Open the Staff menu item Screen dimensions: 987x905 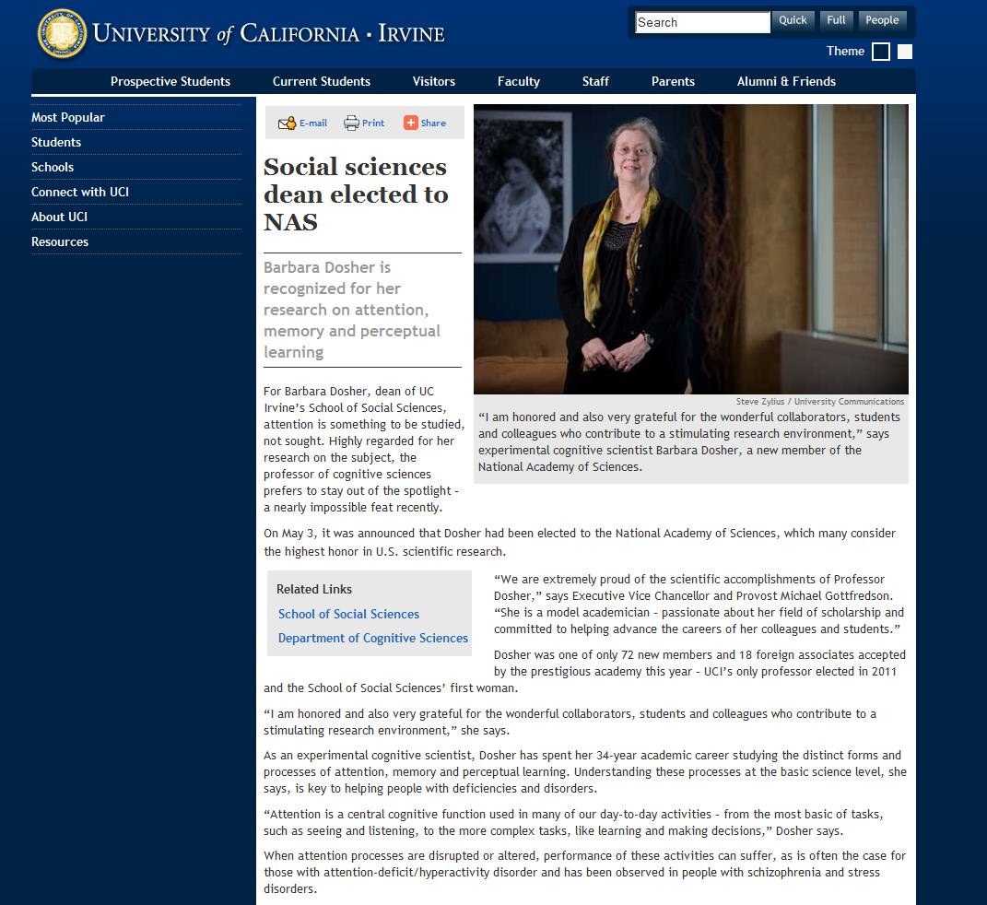pos(595,81)
